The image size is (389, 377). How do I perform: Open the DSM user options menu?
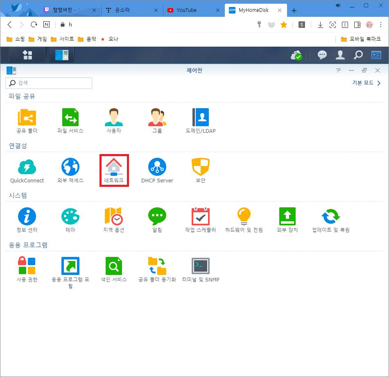(x=340, y=55)
